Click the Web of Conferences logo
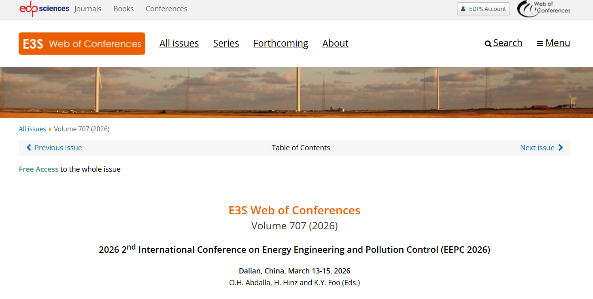This screenshot has width=593, height=299. [544, 9]
